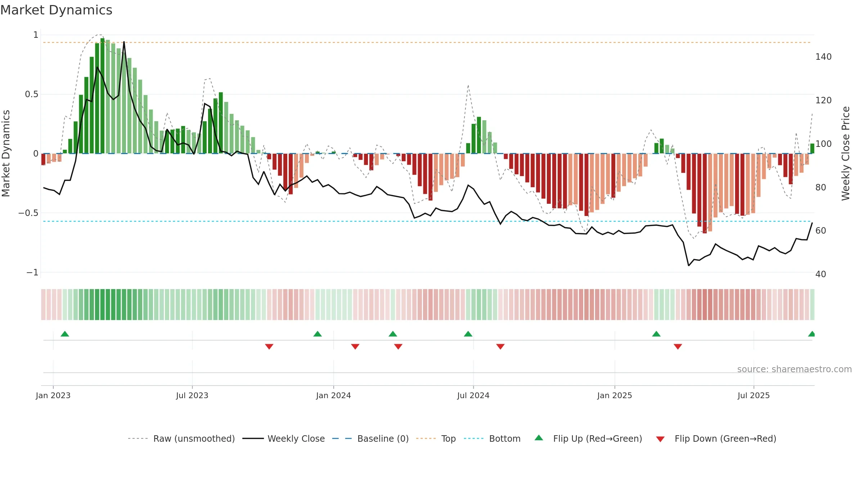Click the Jan 2024 axis label

[334, 395]
